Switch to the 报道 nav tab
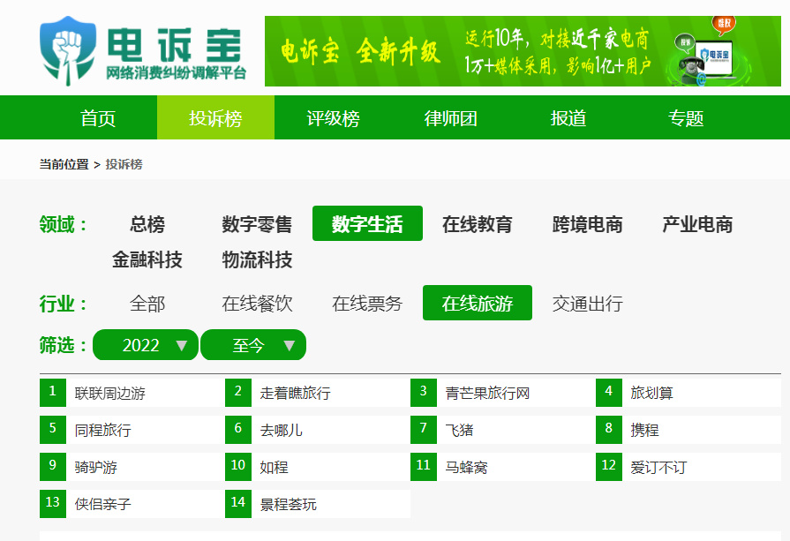Screen dimensions: 790x541 click(568, 118)
